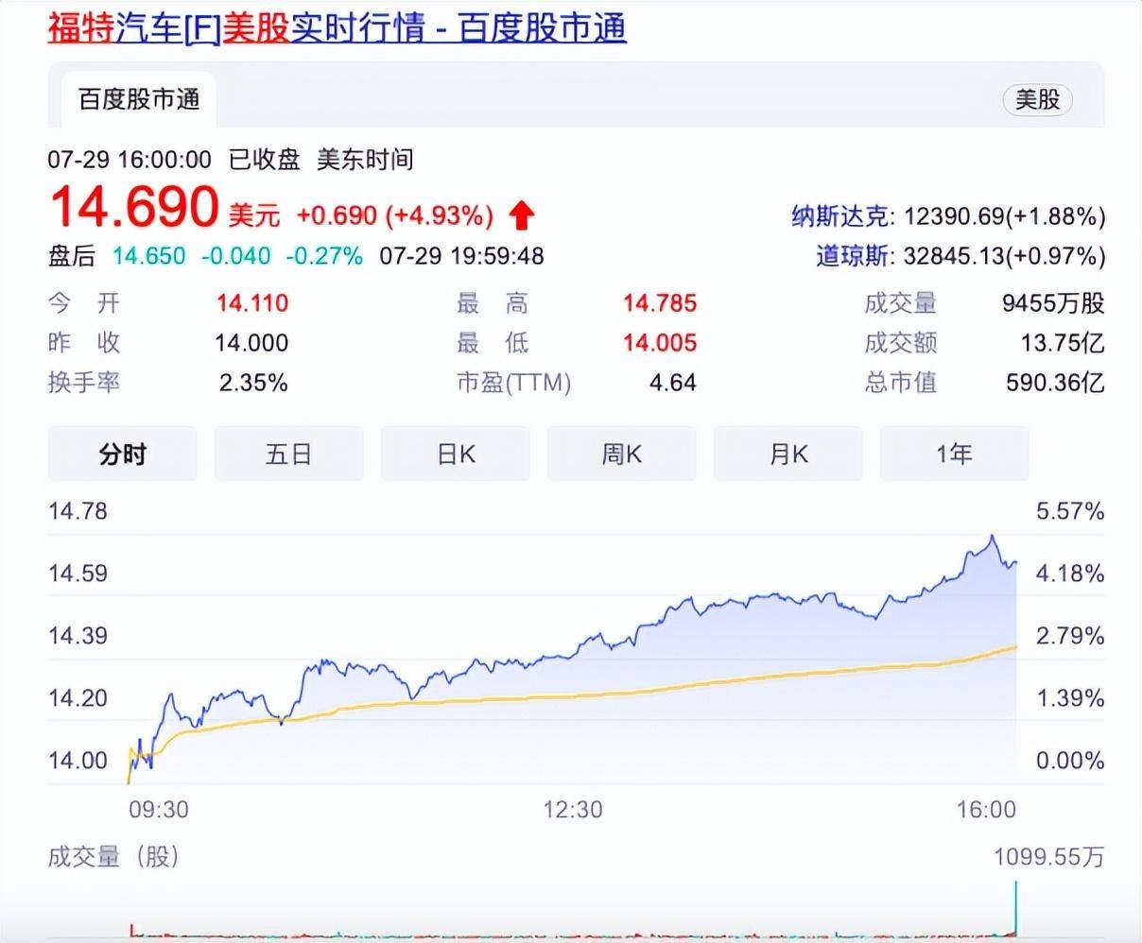Click the Nasdaq value 12390.69(+1.88%)
The width and height of the screenshot is (1142, 943).
click(x=1004, y=216)
